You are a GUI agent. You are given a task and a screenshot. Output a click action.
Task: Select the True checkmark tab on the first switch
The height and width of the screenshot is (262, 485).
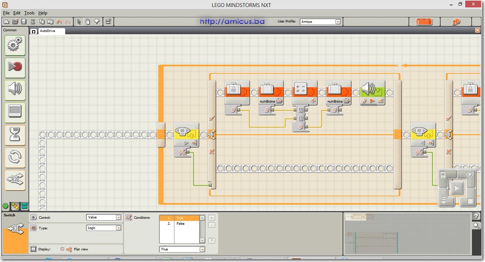[211, 118]
